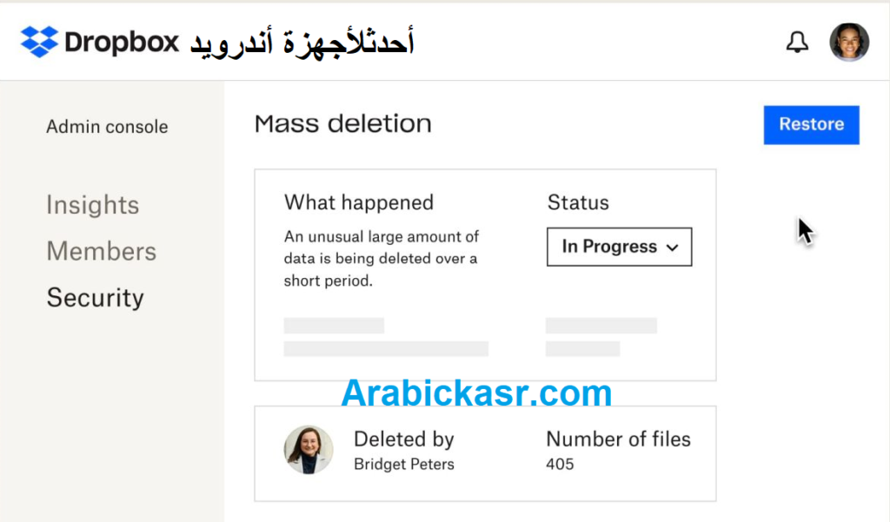Click Bridget Peters' profile picture
This screenshot has width=890, height=522.
[x=309, y=450]
